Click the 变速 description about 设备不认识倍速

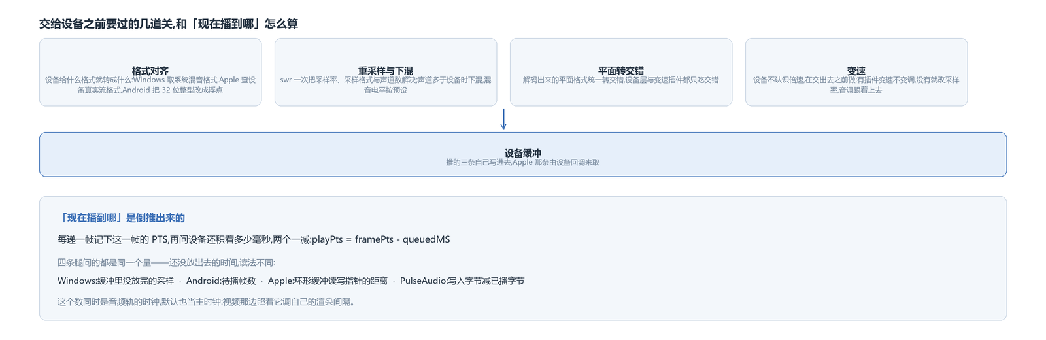(x=856, y=85)
